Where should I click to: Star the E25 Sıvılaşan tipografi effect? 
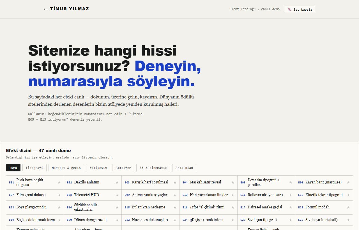[290, 220]
